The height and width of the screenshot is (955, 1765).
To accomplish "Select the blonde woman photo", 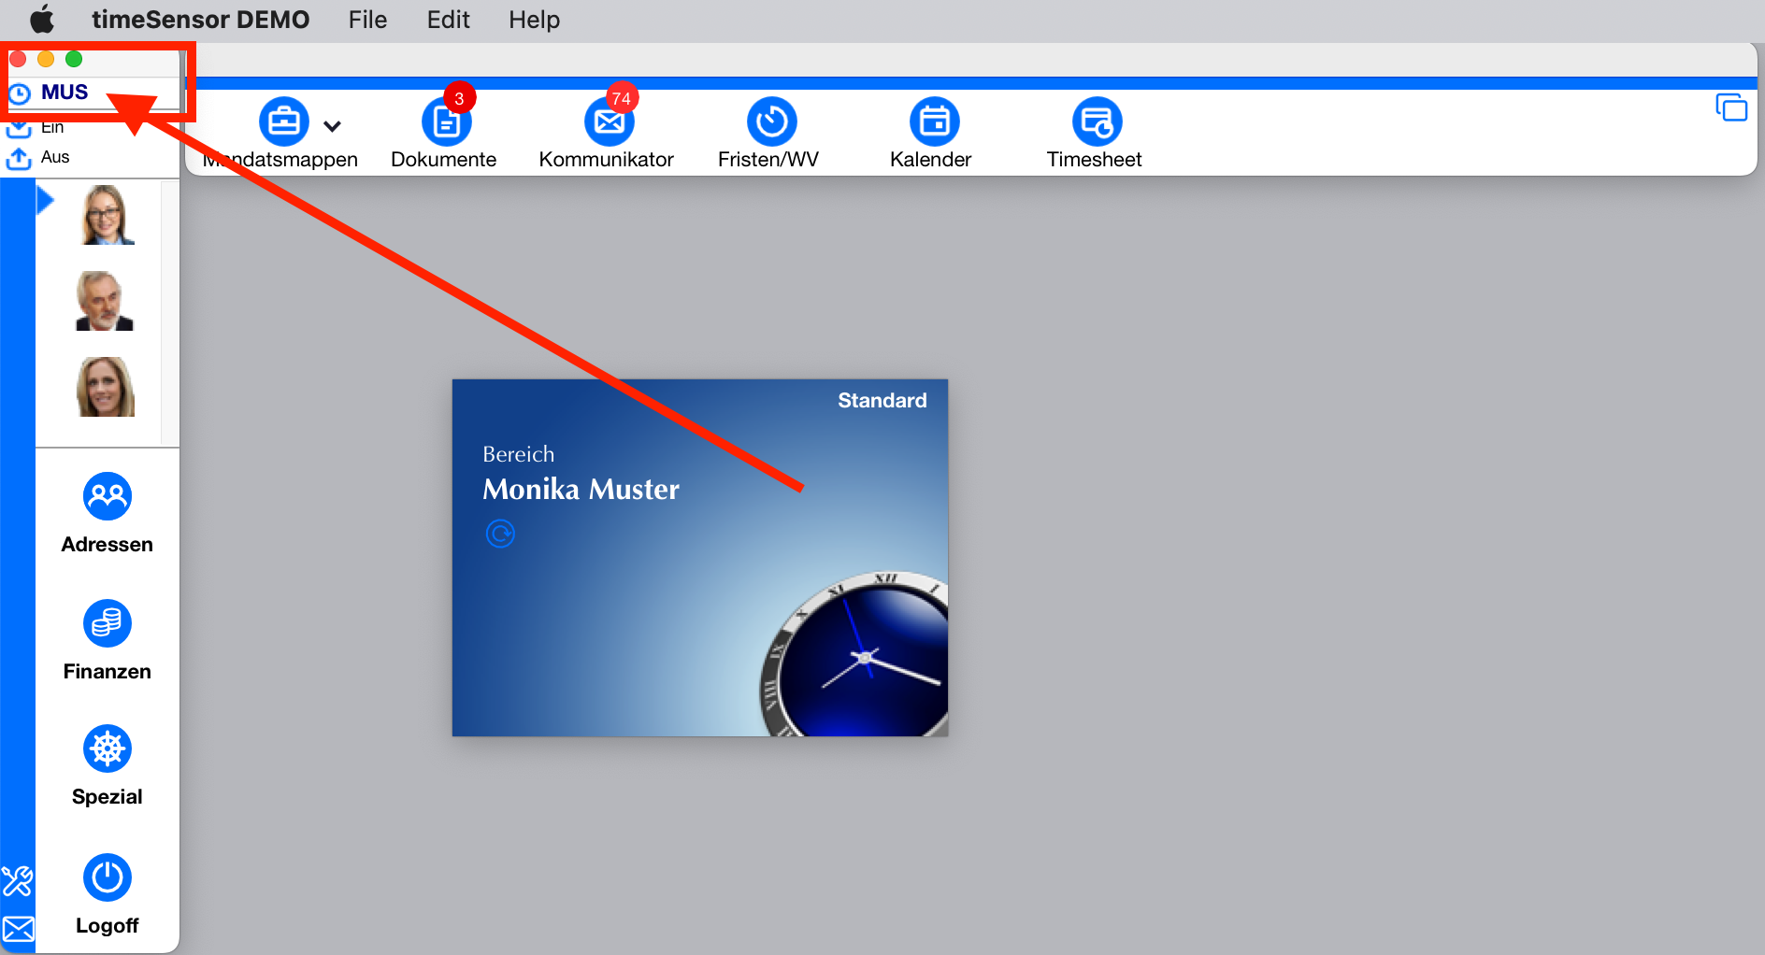I will [106, 387].
